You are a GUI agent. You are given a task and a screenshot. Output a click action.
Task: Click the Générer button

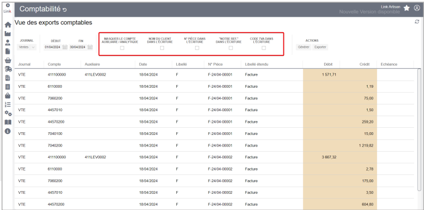303,47
